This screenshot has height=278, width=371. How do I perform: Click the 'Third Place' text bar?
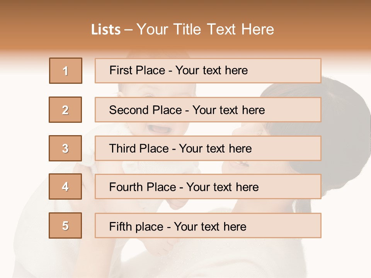coord(208,148)
